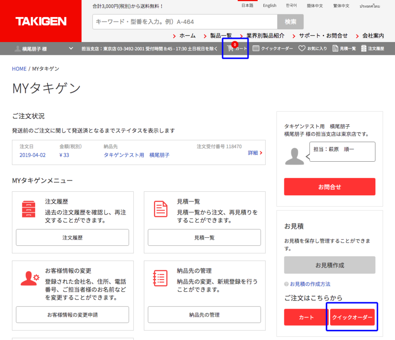Open the cart icon in gray bar
The width and height of the screenshot is (395, 340).
[230, 48]
